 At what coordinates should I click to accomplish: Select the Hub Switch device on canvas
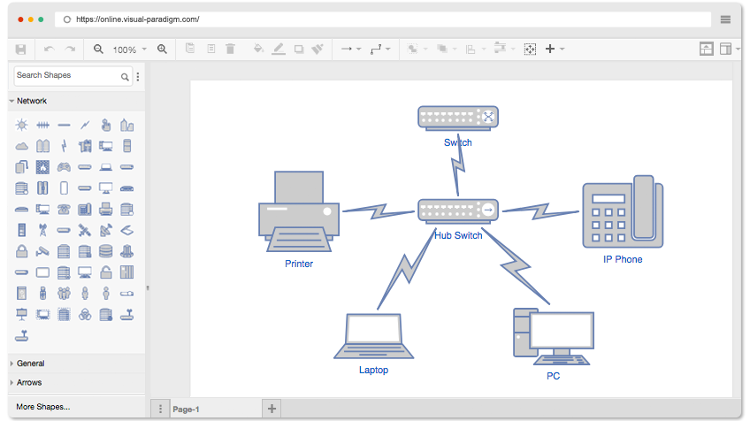point(458,211)
